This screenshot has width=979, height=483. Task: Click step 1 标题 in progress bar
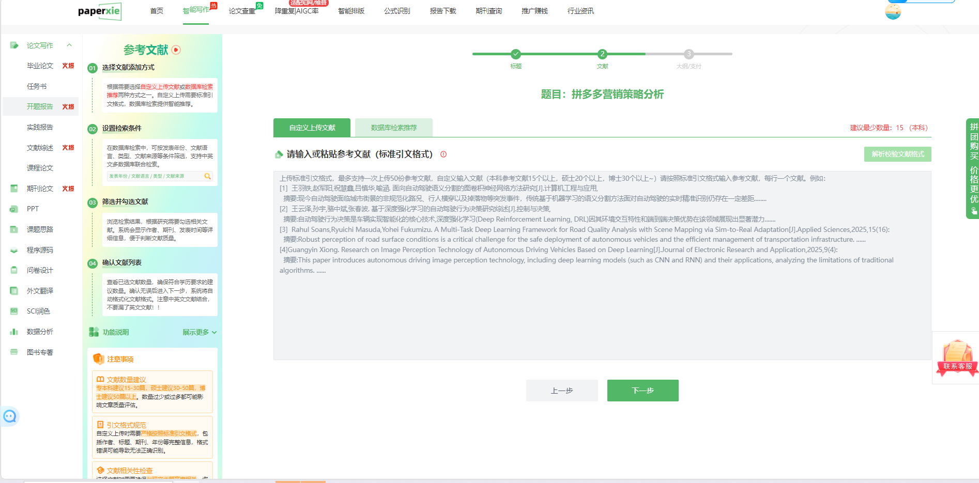(515, 54)
